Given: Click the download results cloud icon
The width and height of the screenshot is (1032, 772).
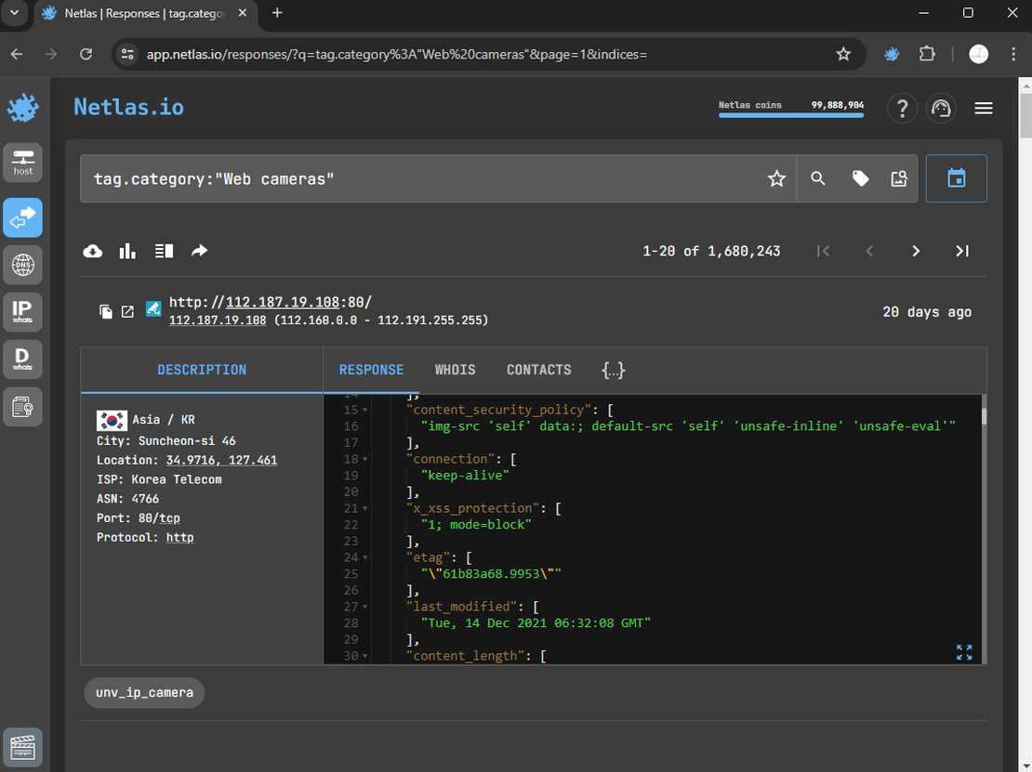Looking at the screenshot, I should click(x=93, y=251).
